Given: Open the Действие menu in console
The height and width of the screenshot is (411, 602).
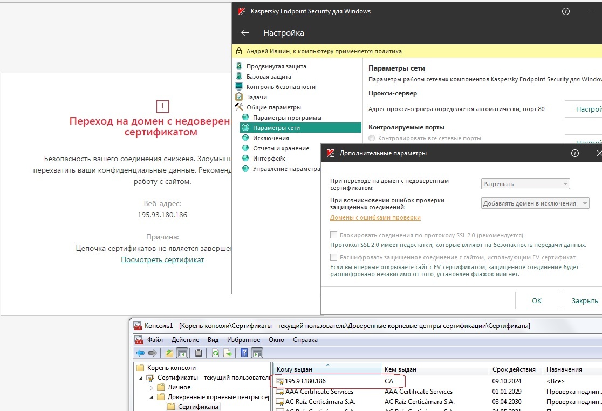Looking at the screenshot, I should coord(185,340).
